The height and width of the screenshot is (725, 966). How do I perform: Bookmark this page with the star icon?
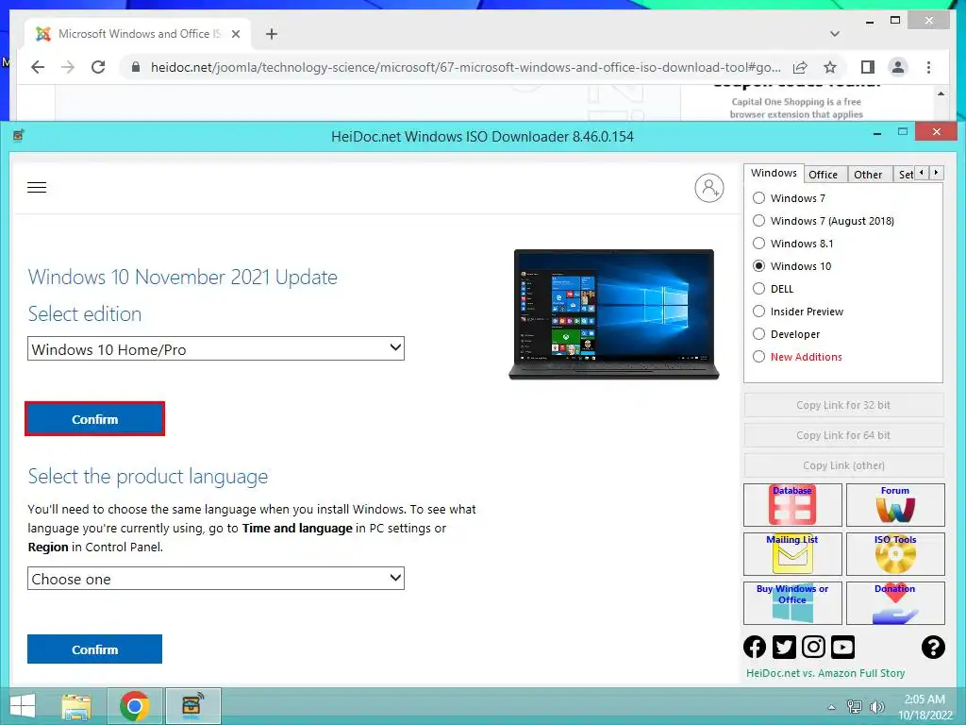(830, 67)
